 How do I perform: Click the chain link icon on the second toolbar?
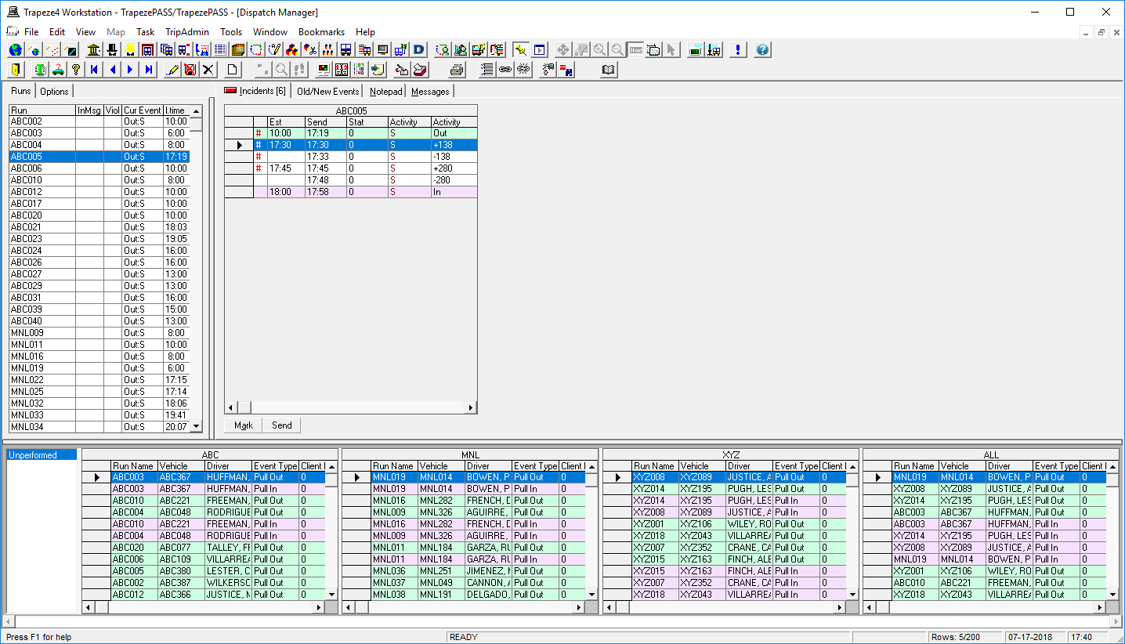(505, 69)
